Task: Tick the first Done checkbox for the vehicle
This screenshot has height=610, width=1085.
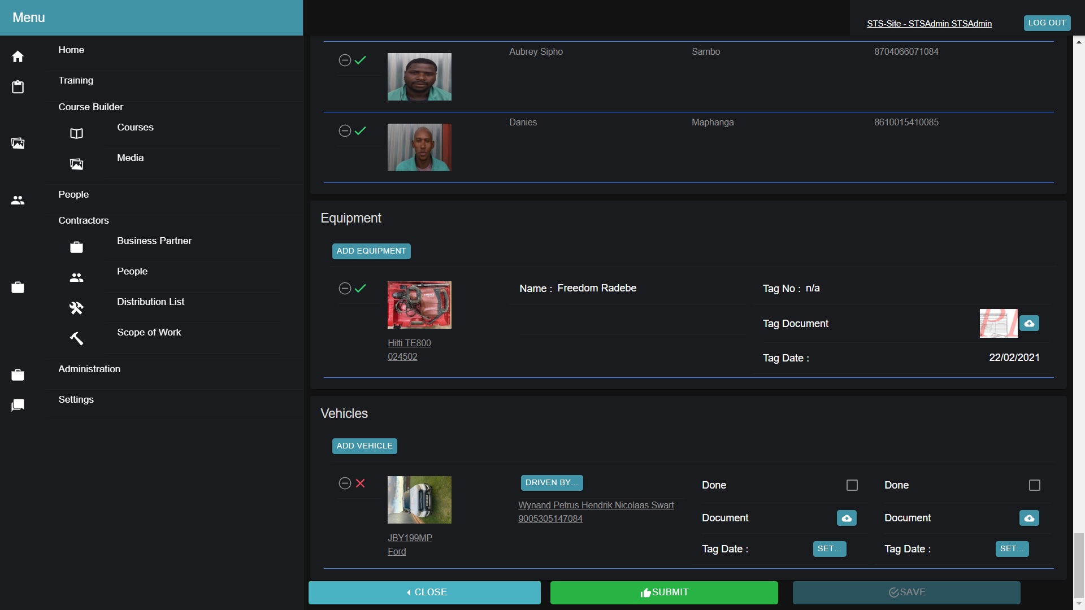Action: coord(852,485)
